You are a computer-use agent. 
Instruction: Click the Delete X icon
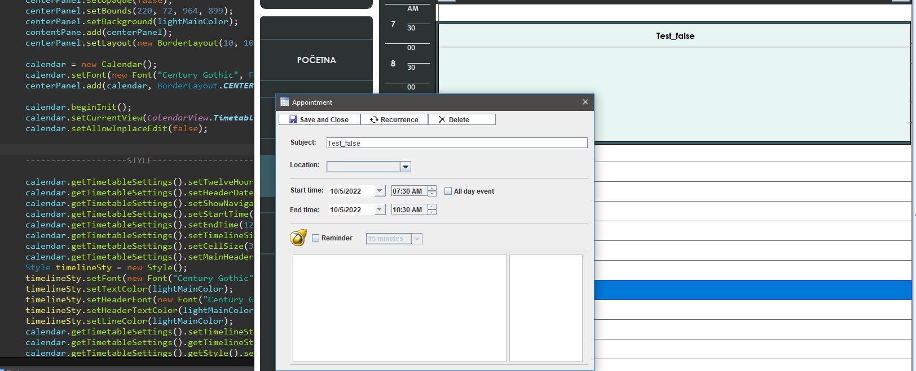pos(442,120)
